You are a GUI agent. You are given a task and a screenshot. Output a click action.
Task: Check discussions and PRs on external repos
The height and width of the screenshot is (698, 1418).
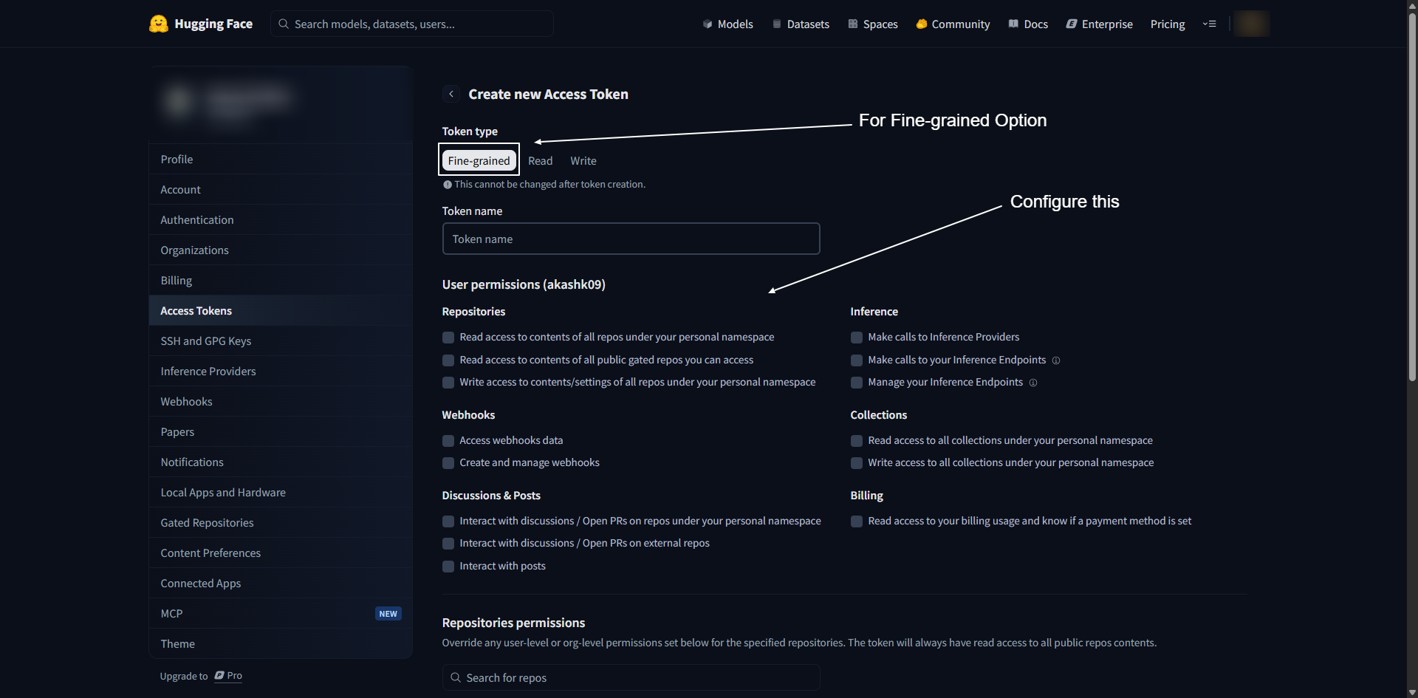448,544
